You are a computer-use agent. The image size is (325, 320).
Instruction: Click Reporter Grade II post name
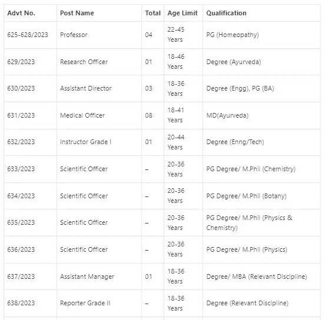85,303
